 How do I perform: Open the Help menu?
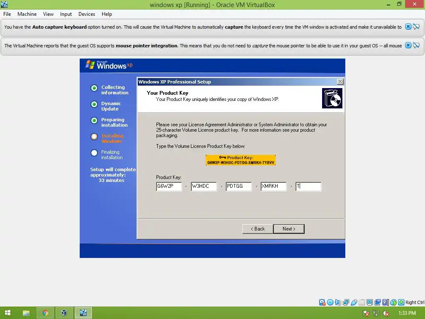click(x=107, y=14)
